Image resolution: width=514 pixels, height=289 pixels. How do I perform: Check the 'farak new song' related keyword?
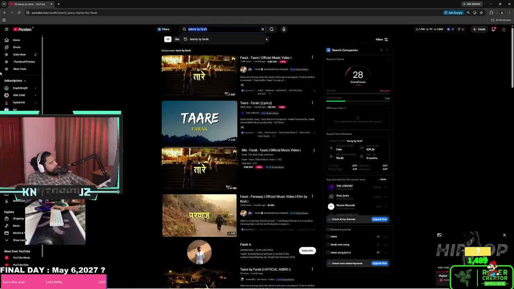coord(328,244)
